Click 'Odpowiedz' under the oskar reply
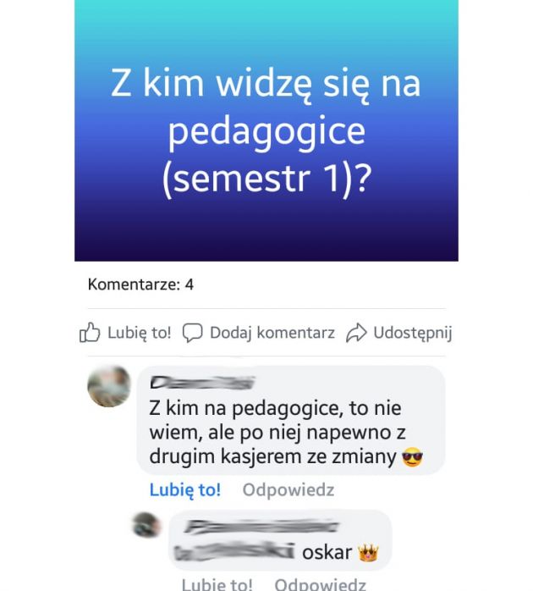Viewport: 533px width, 591px height. coord(320,584)
